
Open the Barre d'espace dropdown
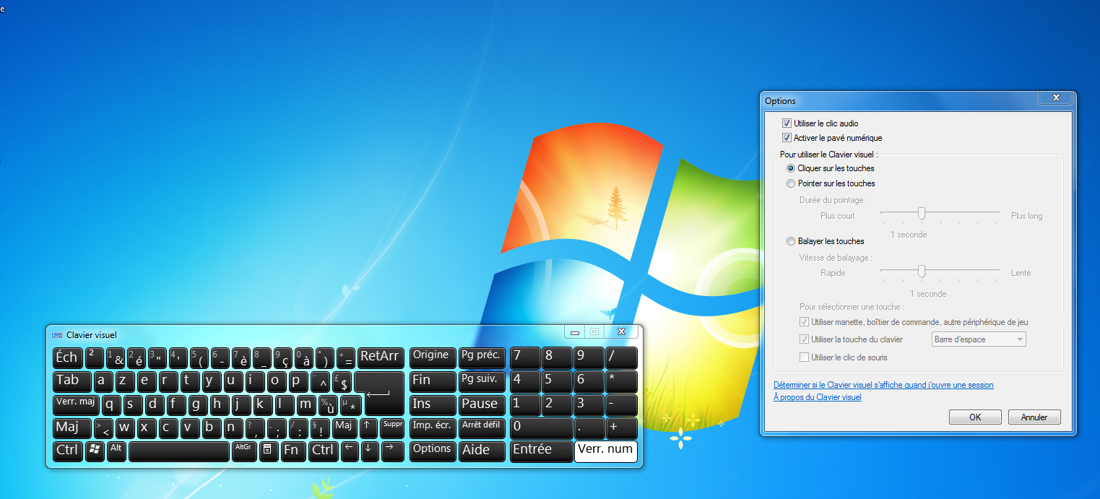coord(979,339)
